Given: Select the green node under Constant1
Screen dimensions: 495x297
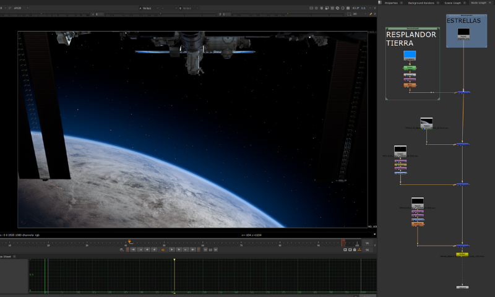Looking at the screenshot, I should click(x=410, y=68).
